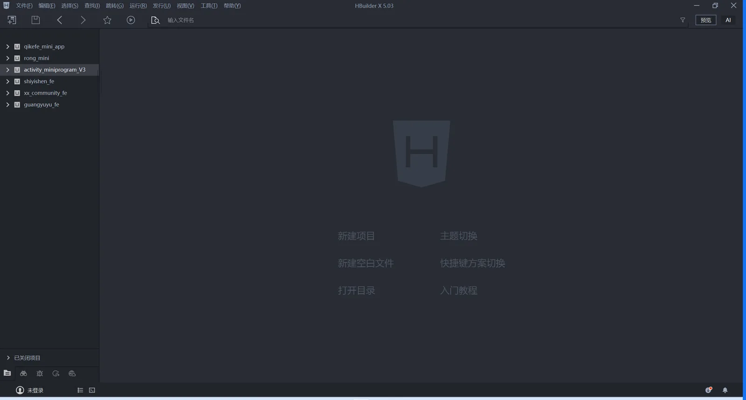Expand the guangyuyu_fe project
Image resolution: width=746 pixels, height=400 pixels.
click(7, 105)
